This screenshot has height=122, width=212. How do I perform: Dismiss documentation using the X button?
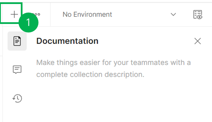(197, 41)
